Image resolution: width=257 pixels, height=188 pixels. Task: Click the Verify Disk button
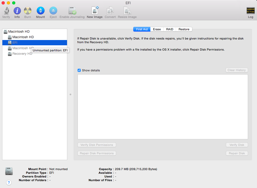pos(237,145)
